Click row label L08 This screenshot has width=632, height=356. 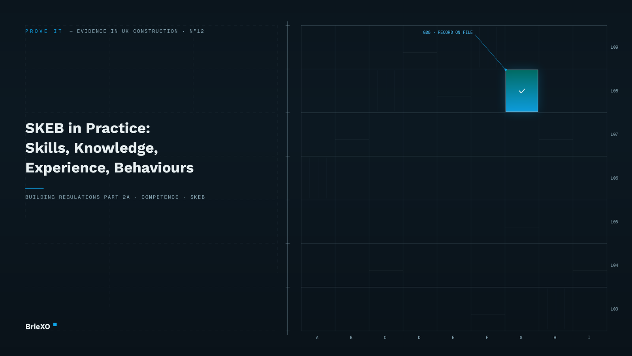coord(614,91)
